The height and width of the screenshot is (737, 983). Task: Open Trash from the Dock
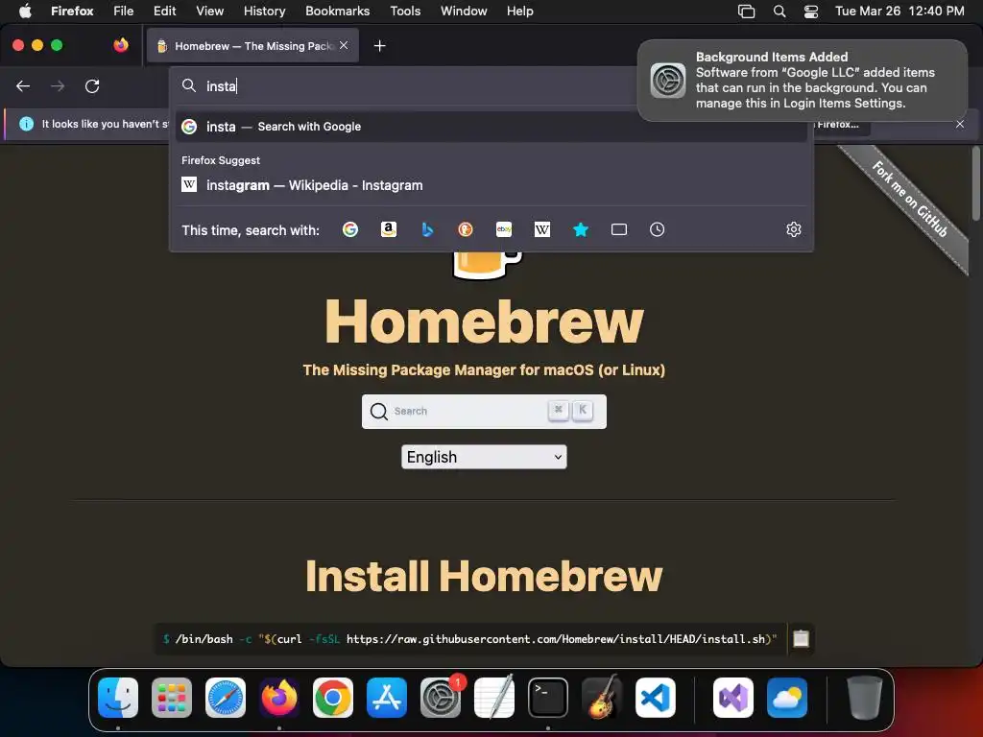click(x=865, y=698)
